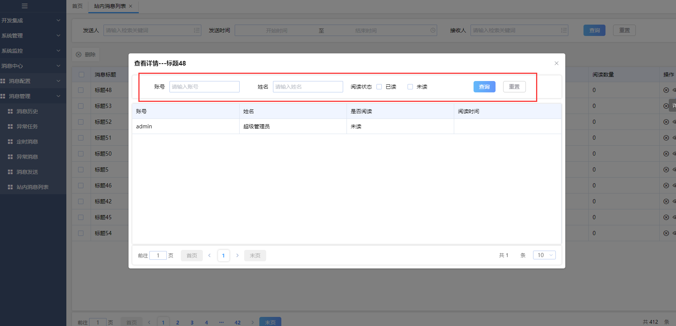Click the 查询 button in dialog
This screenshot has height=326, width=676.
(x=485, y=87)
